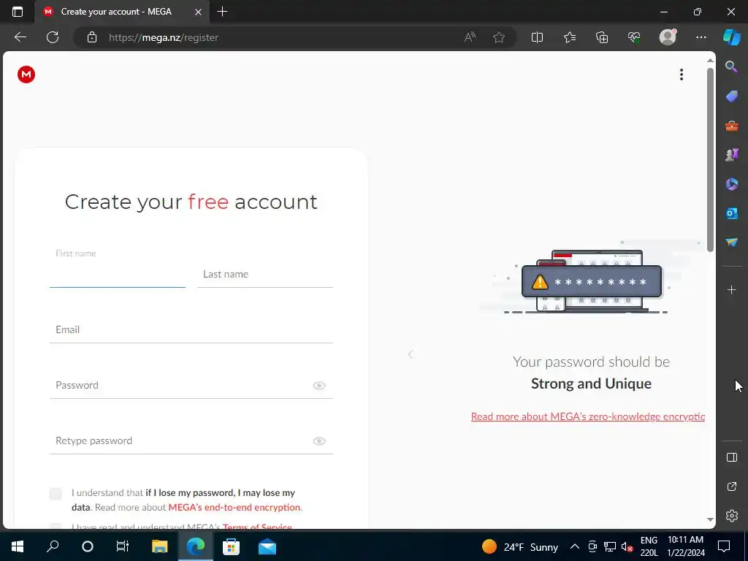Open Copilot in the Edge sidebar
This screenshot has height=561, width=748.
(x=732, y=37)
